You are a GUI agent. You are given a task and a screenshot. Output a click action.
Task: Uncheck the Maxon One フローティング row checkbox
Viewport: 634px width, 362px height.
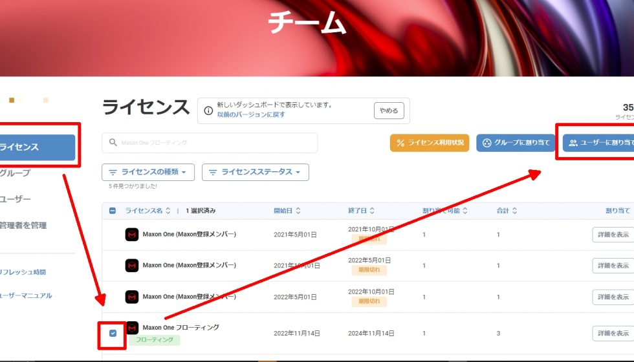pos(113,334)
